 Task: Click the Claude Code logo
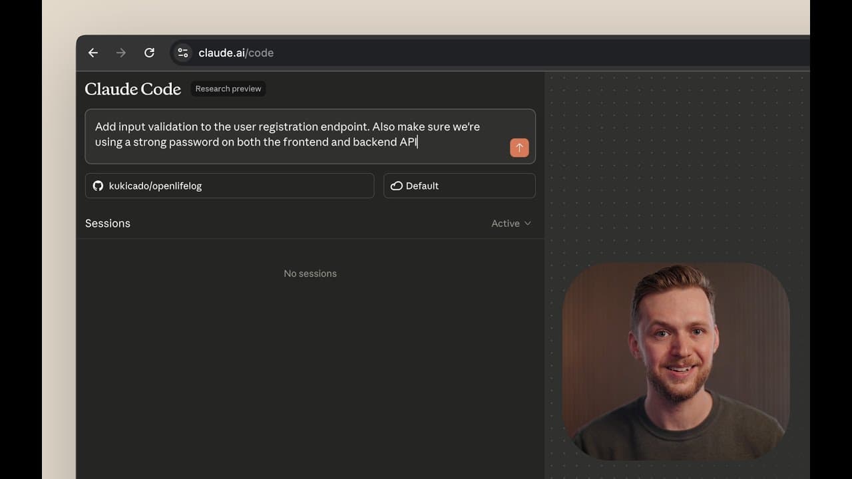pos(132,88)
